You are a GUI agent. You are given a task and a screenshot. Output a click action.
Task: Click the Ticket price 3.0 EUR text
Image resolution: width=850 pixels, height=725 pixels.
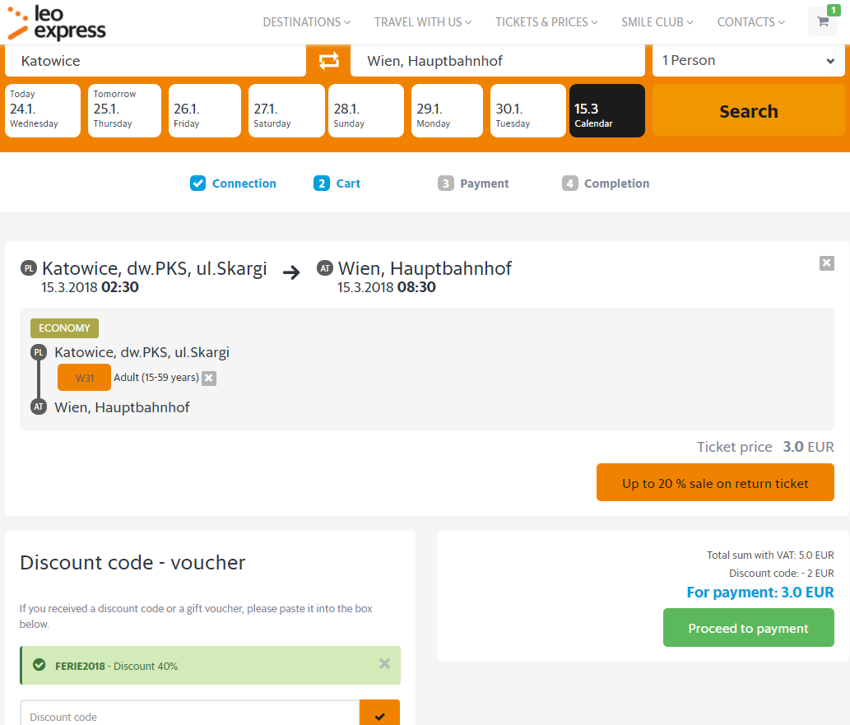pos(765,447)
